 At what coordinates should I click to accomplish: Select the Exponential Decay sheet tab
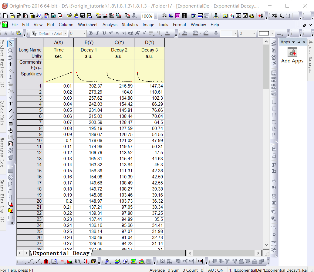pyautogui.click(x=61, y=253)
